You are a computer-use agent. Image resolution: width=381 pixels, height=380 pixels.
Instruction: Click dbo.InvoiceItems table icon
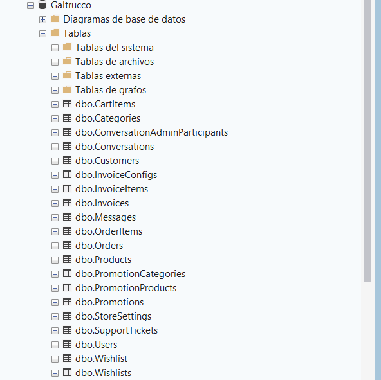[68, 188]
